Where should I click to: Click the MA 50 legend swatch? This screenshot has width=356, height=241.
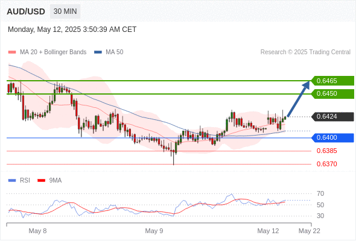coord(98,52)
